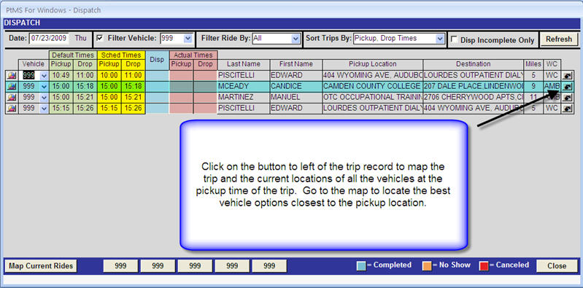Viewport: 583px width, 288px height.
Task: Open the vehicle dropdown on the MCEADY row
Action: point(45,87)
